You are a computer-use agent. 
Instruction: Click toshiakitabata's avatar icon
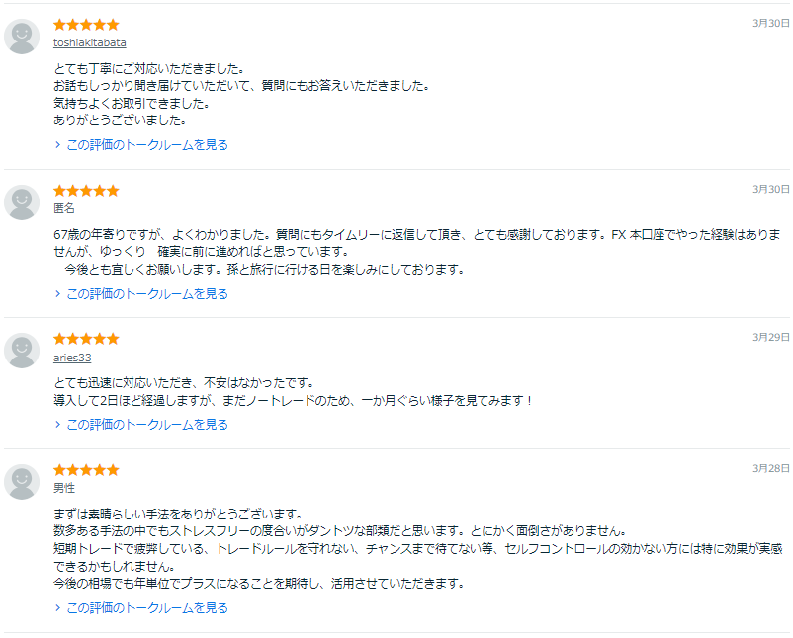[22, 37]
